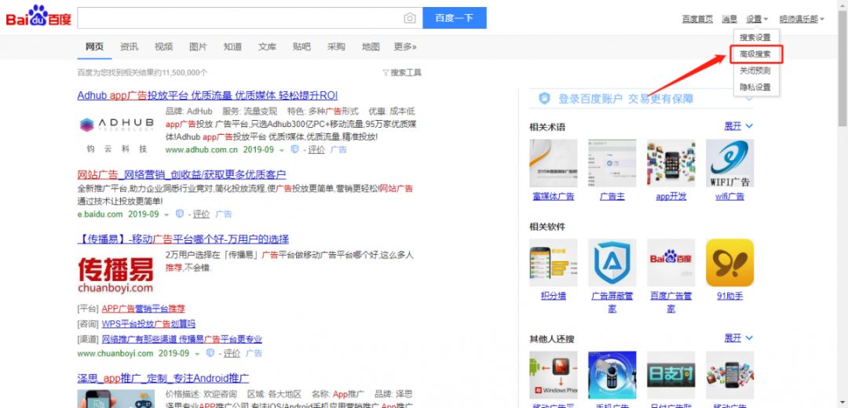Open 广告主 thumbnail image
The height and width of the screenshot is (408, 848).
[x=612, y=163]
